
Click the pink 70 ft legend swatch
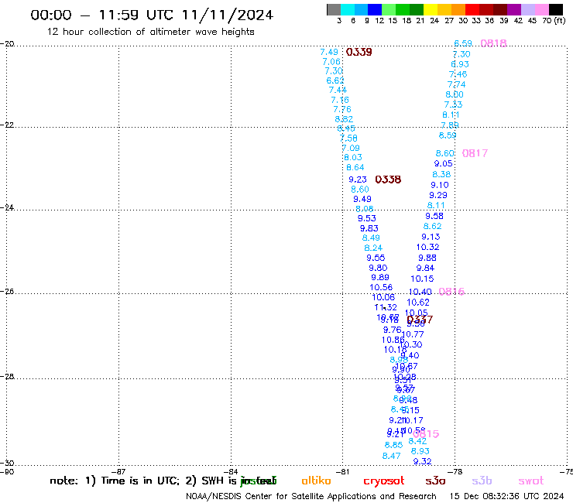coord(541,9)
